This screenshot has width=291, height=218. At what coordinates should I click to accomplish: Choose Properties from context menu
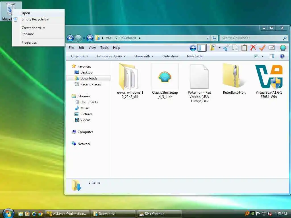tap(38, 43)
